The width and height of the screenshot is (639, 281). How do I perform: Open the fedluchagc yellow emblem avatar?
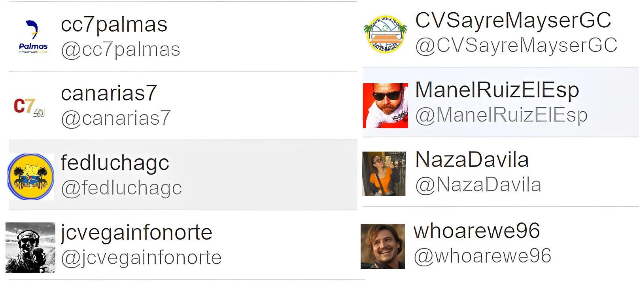30,177
